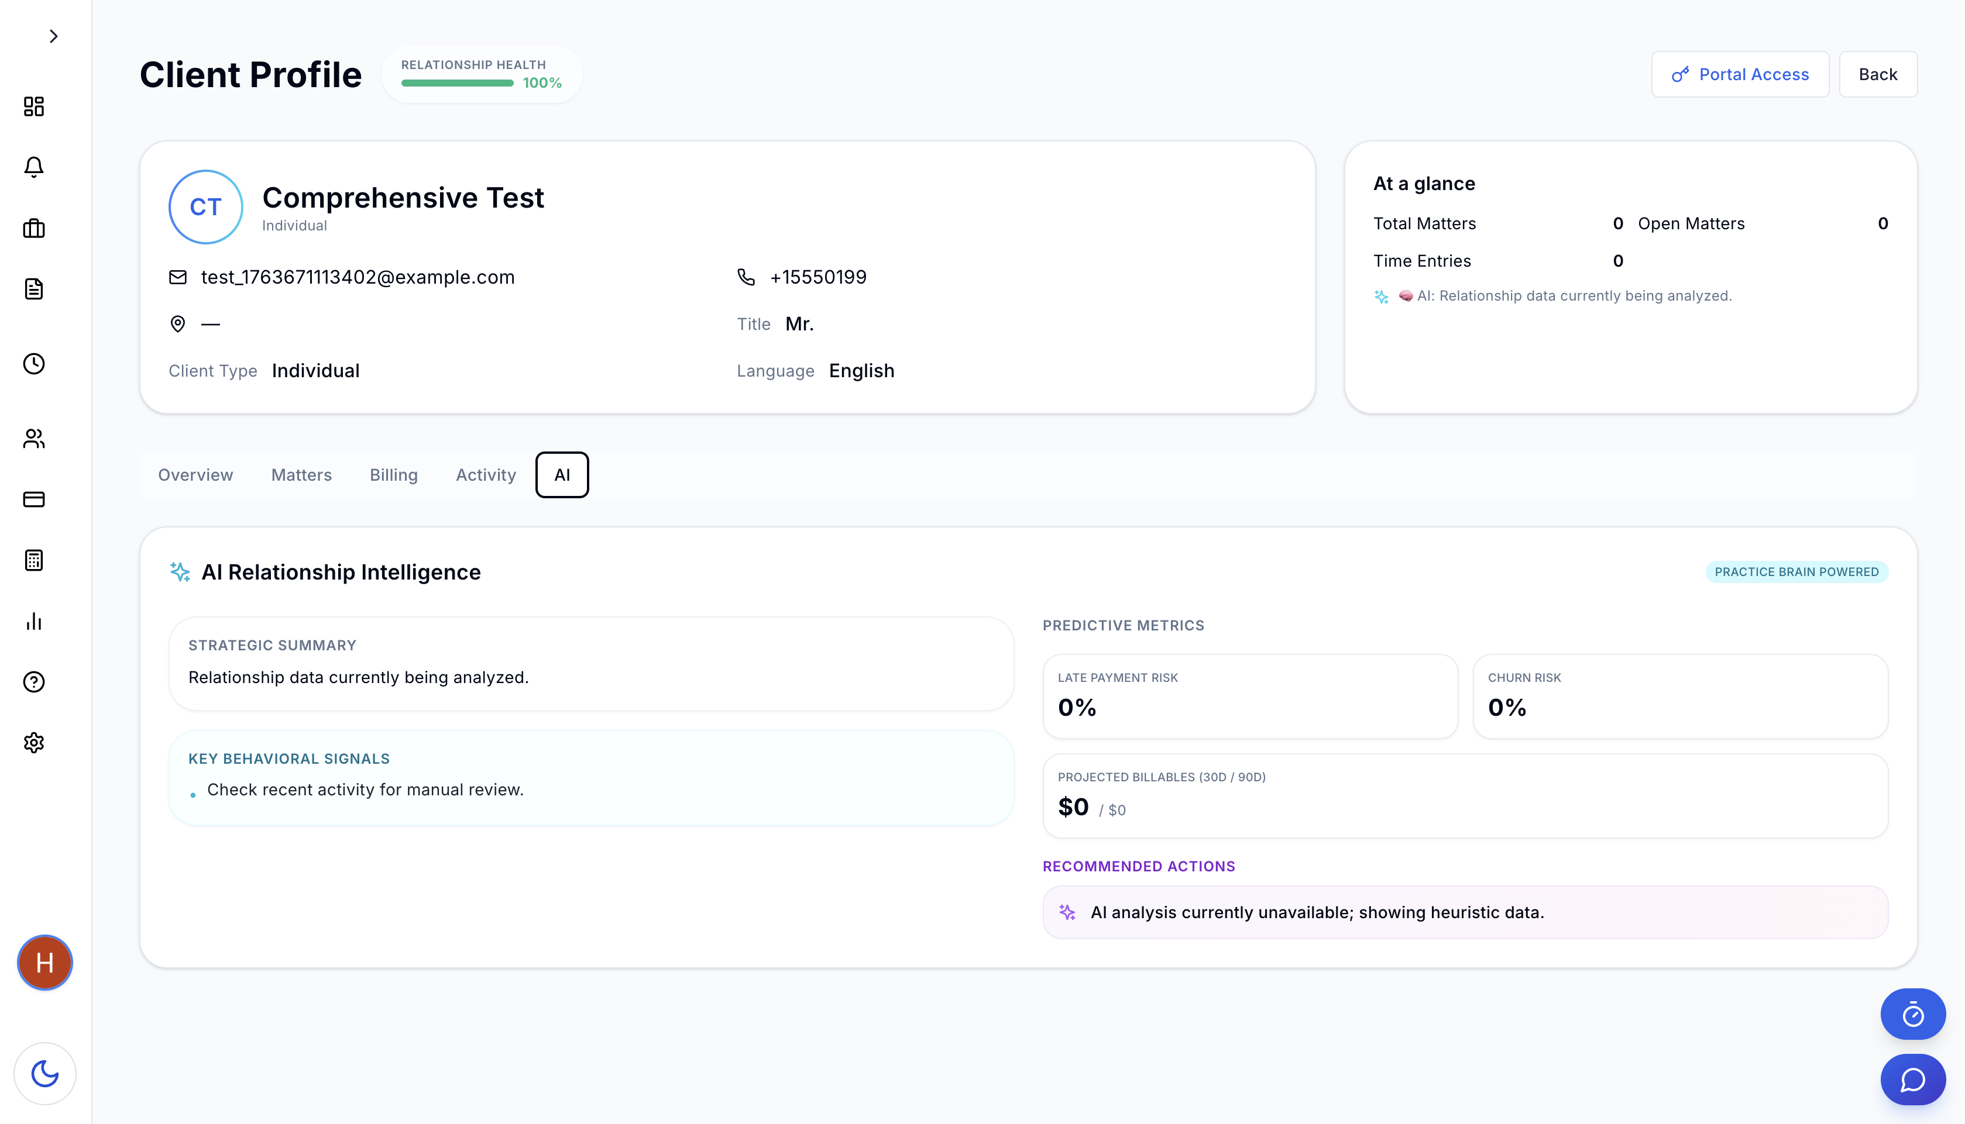Click the Relationship Health progress bar

click(457, 82)
